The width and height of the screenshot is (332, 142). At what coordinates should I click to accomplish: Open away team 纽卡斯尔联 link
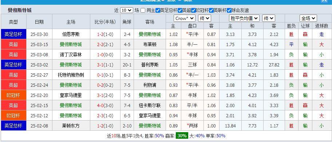pos(150,105)
